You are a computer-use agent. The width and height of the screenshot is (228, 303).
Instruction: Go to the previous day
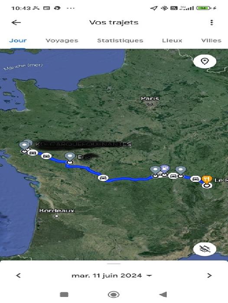[18, 275]
